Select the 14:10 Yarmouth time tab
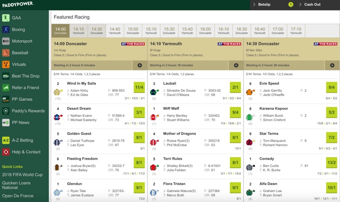The height and width of the screenshot is (202, 340). click(x=78, y=30)
